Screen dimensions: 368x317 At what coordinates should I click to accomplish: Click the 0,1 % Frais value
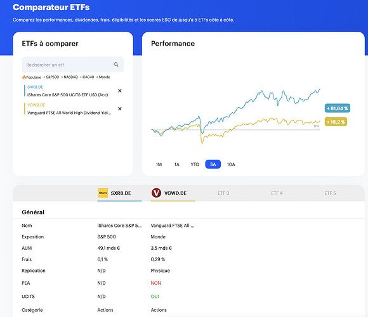(x=103, y=259)
